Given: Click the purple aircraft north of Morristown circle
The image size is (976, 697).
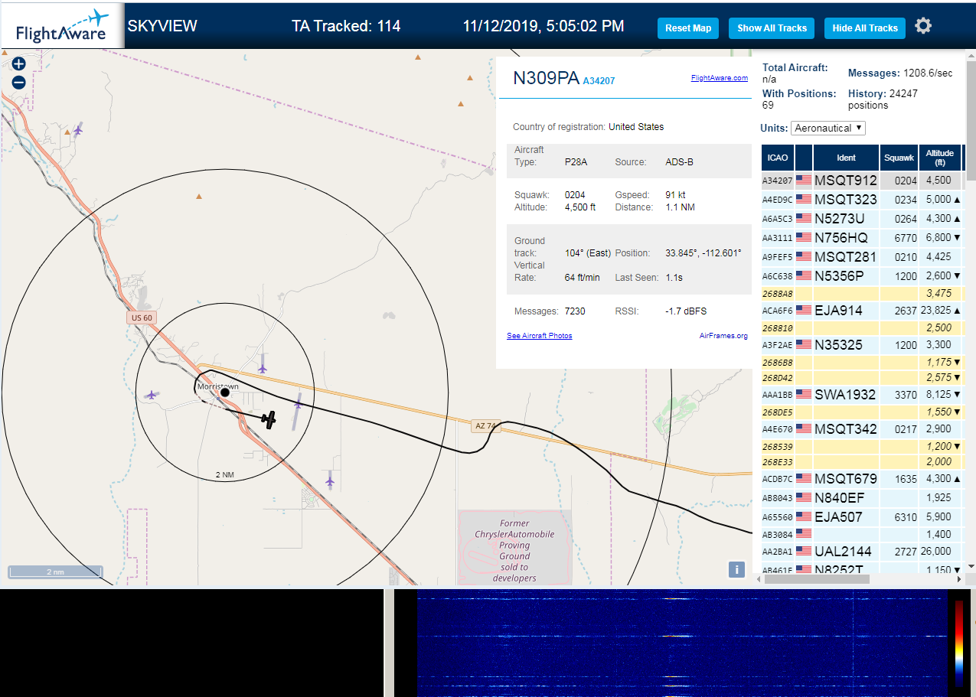Looking at the screenshot, I should pyautogui.click(x=263, y=368).
